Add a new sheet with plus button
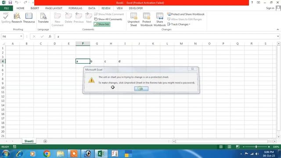The height and width of the screenshot is (158, 281). [x=45, y=141]
